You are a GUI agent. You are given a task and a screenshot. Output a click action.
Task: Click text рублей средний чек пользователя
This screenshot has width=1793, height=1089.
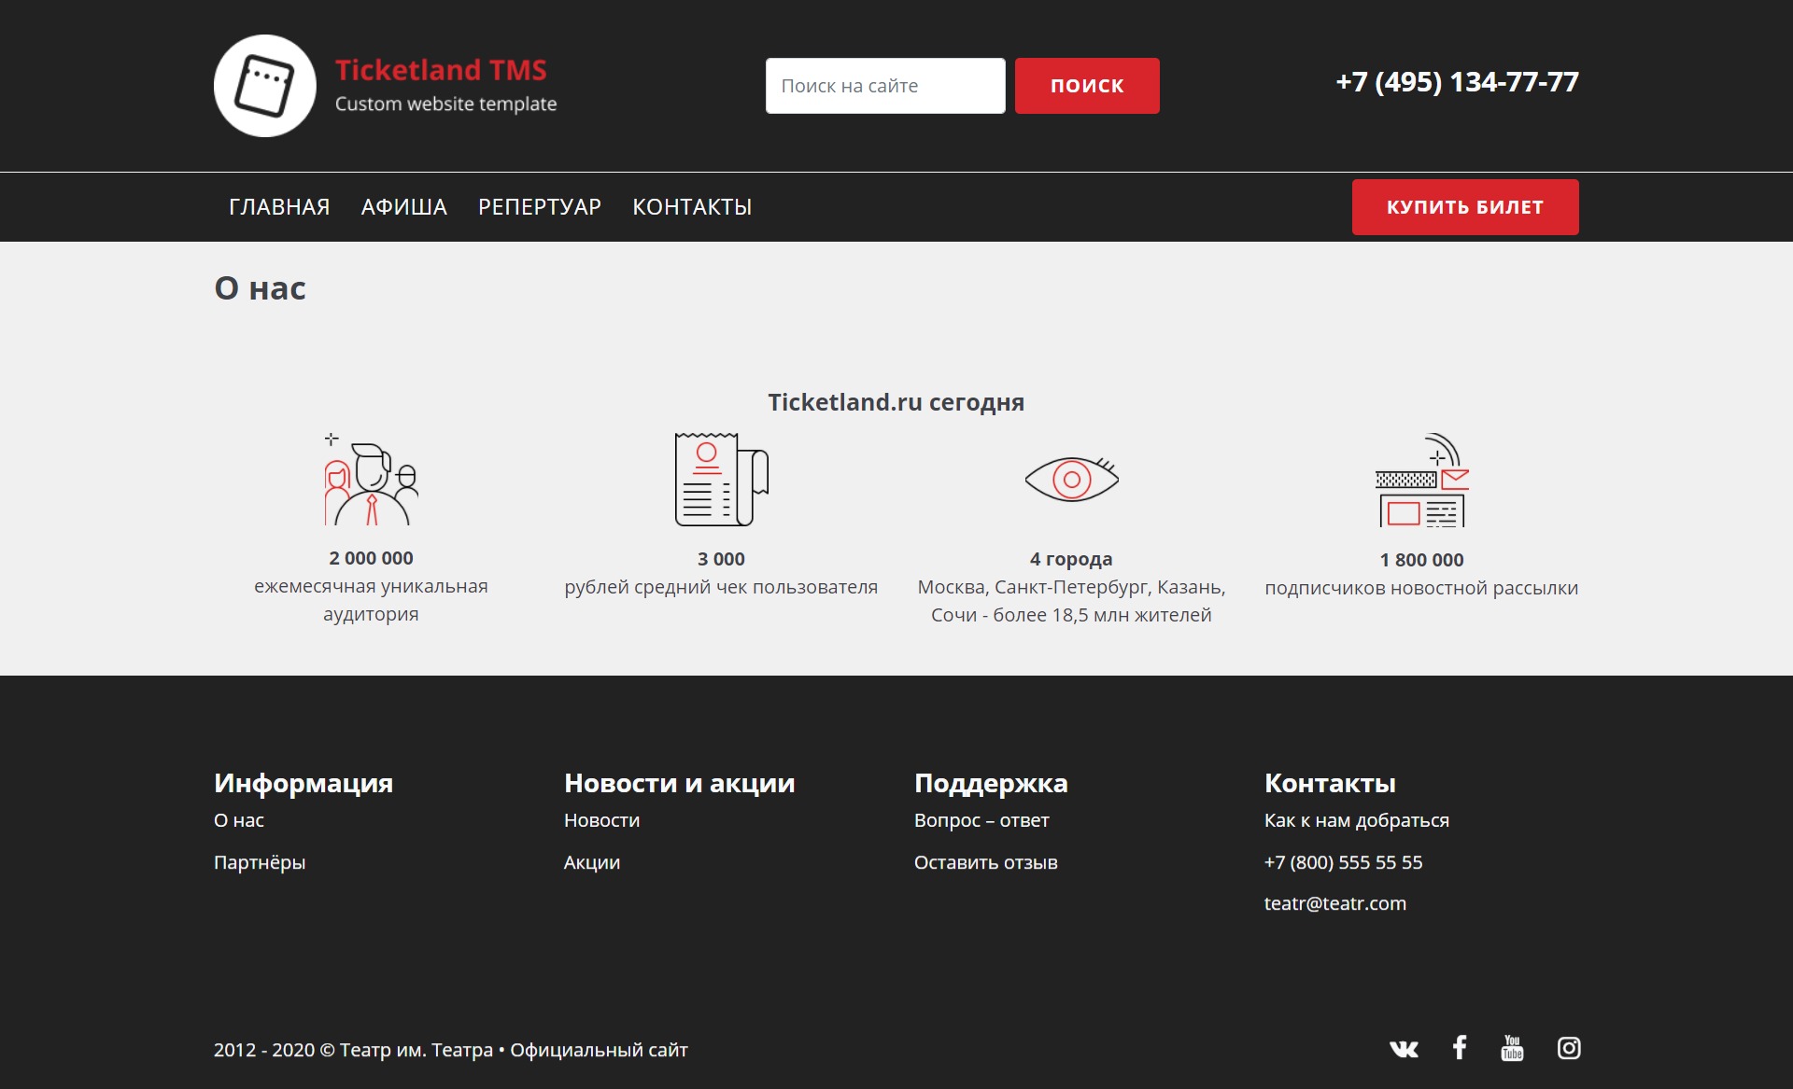[x=721, y=587]
